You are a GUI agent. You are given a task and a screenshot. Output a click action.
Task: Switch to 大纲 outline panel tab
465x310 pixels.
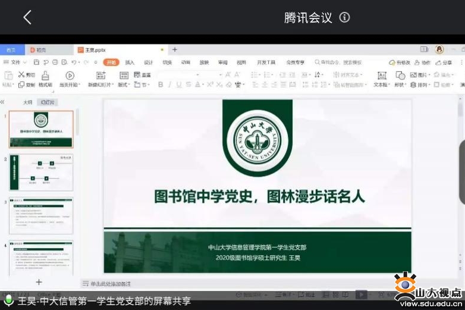[27, 102]
